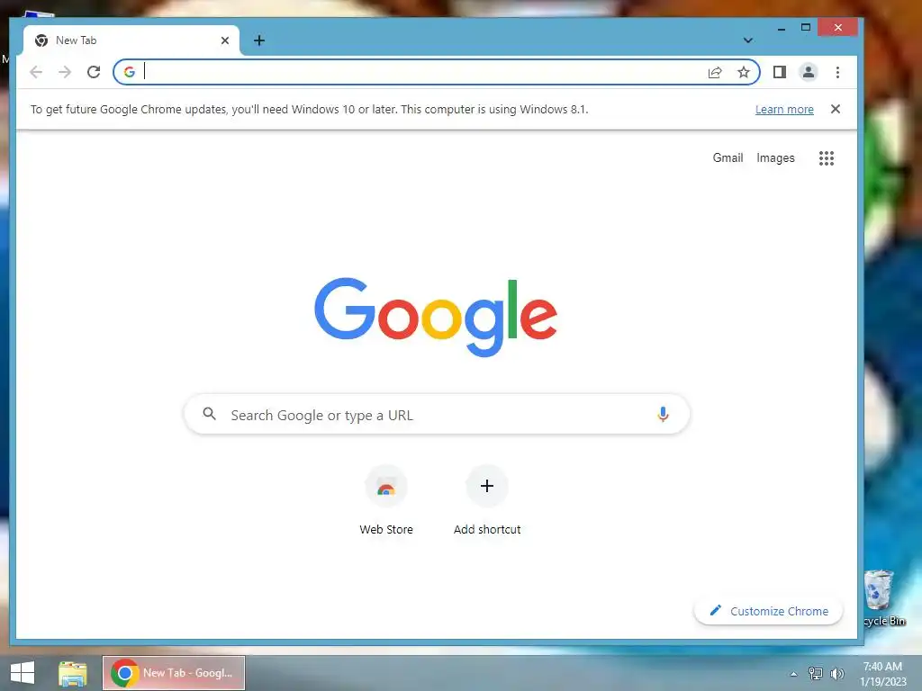922x691 pixels.
Task: Reload the page with the refresh icon
Action: pos(94,72)
